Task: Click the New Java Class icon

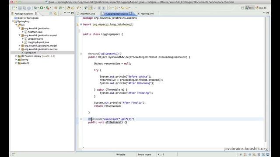Action: (60, 8)
